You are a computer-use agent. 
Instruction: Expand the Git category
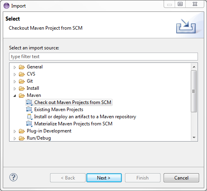[x=15, y=82]
